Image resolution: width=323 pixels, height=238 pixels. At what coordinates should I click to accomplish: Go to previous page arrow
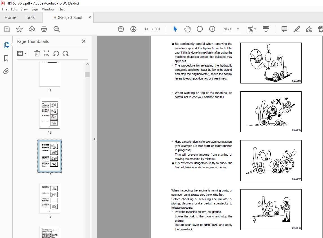[121, 29]
